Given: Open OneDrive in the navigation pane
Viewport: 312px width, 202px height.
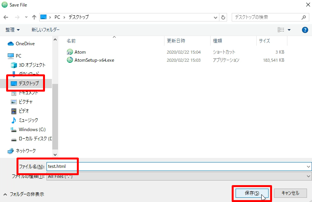Looking at the screenshot, I should click(x=25, y=44).
